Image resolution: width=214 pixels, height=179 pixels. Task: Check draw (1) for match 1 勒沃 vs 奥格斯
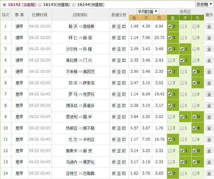coord(182,26)
